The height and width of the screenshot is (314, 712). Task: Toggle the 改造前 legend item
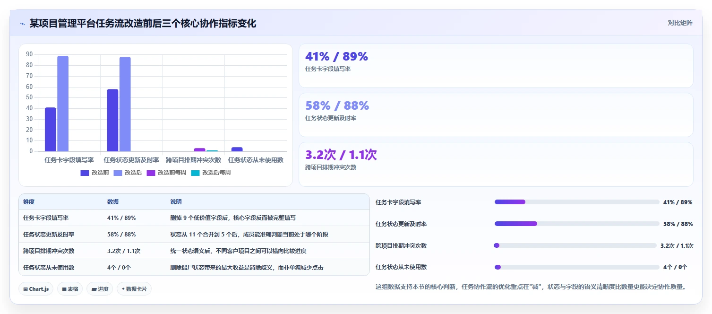(94, 173)
